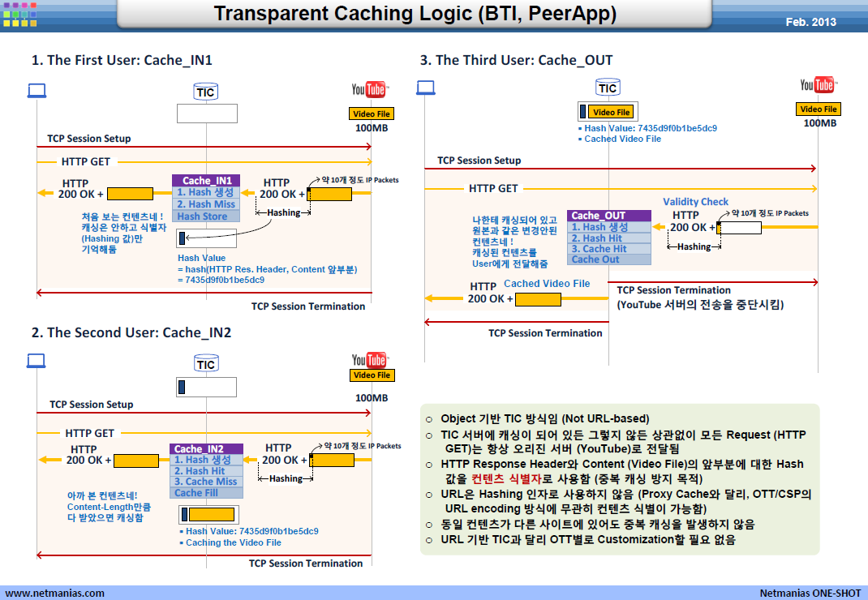
Task: Click the purple Cache_IN1 box header
Action: click(x=206, y=181)
